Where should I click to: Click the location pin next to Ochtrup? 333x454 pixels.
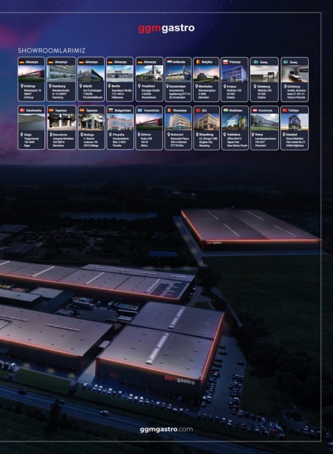click(22, 86)
